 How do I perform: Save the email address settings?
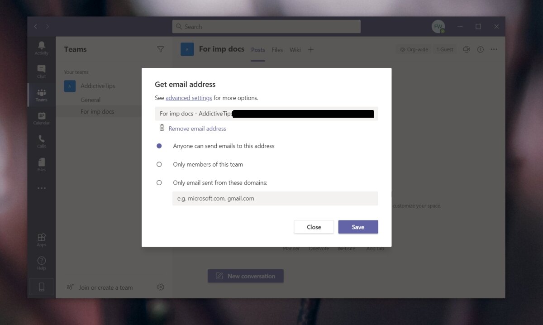coord(358,227)
